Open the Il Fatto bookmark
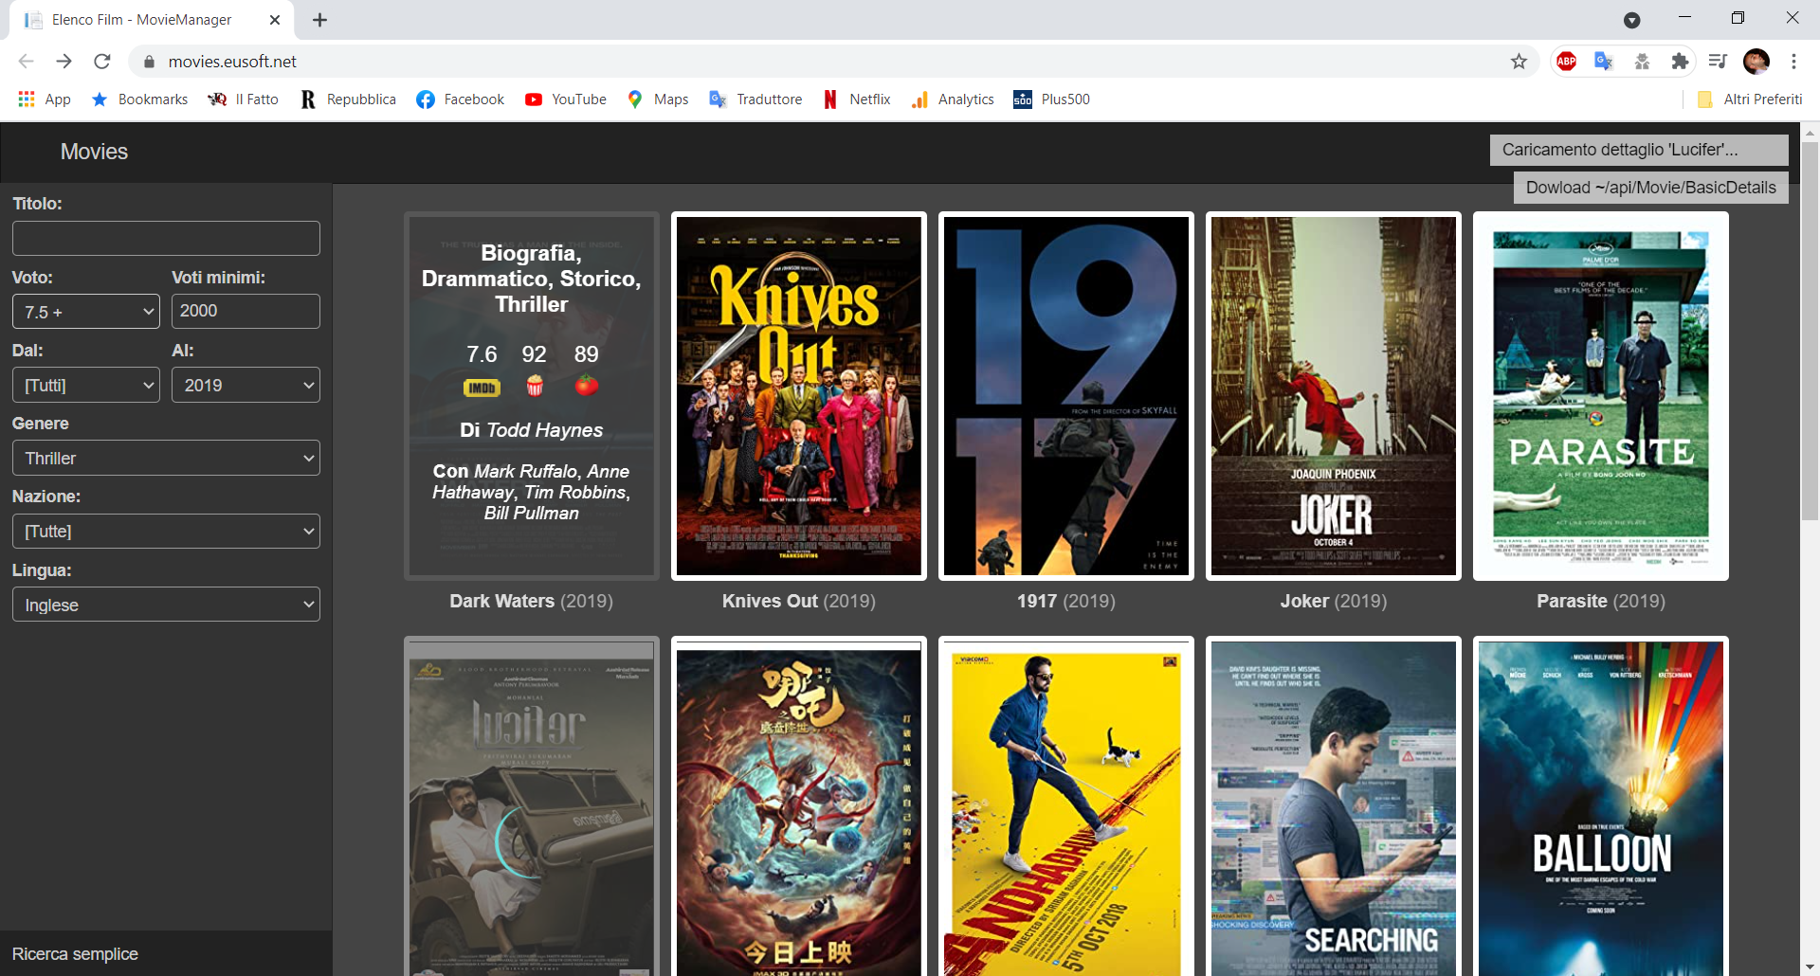This screenshot has height=976, width=1820. [x=244, y=99]
